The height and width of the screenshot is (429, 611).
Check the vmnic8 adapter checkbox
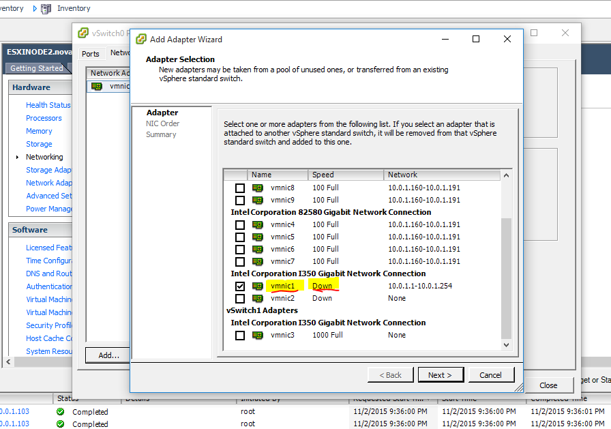(x=240, y=188)
